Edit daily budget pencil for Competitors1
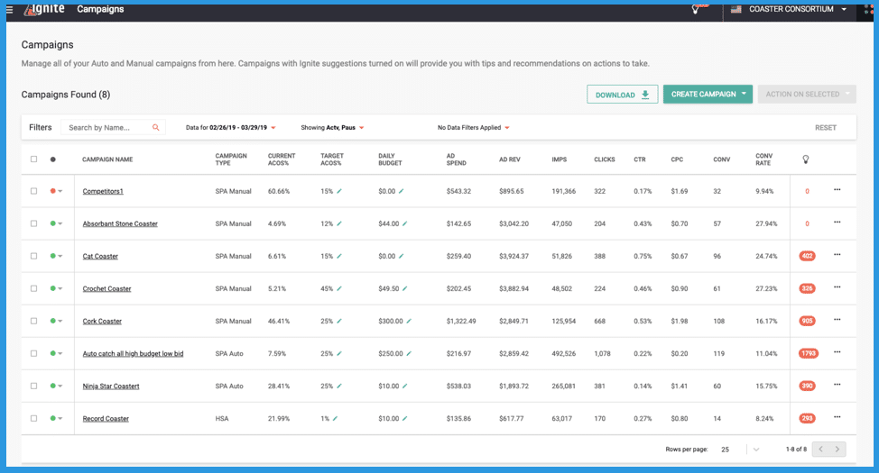This screenshot has height=473, width=879. 401,191
